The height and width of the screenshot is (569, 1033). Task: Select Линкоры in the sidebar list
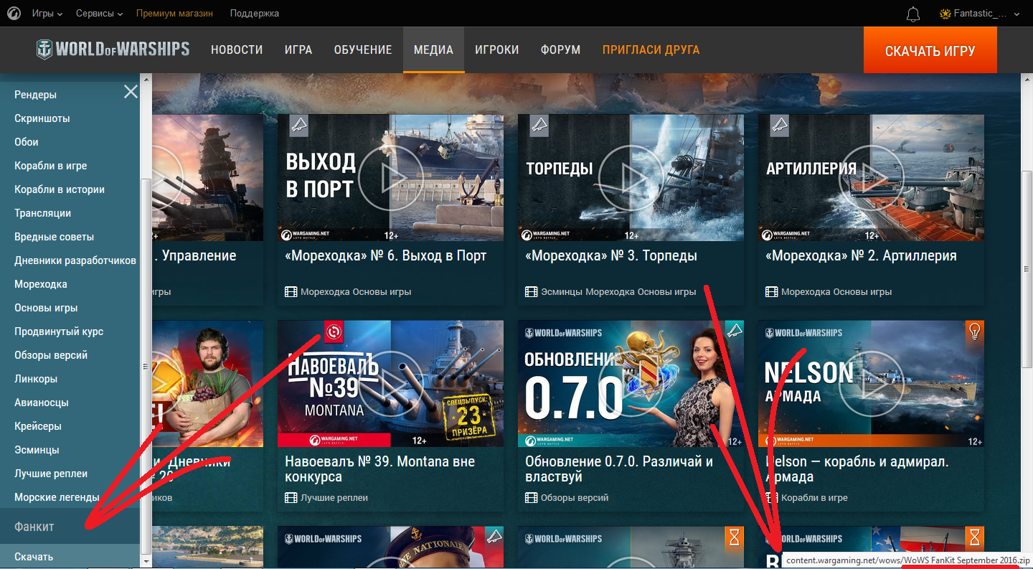coord(36,379)
